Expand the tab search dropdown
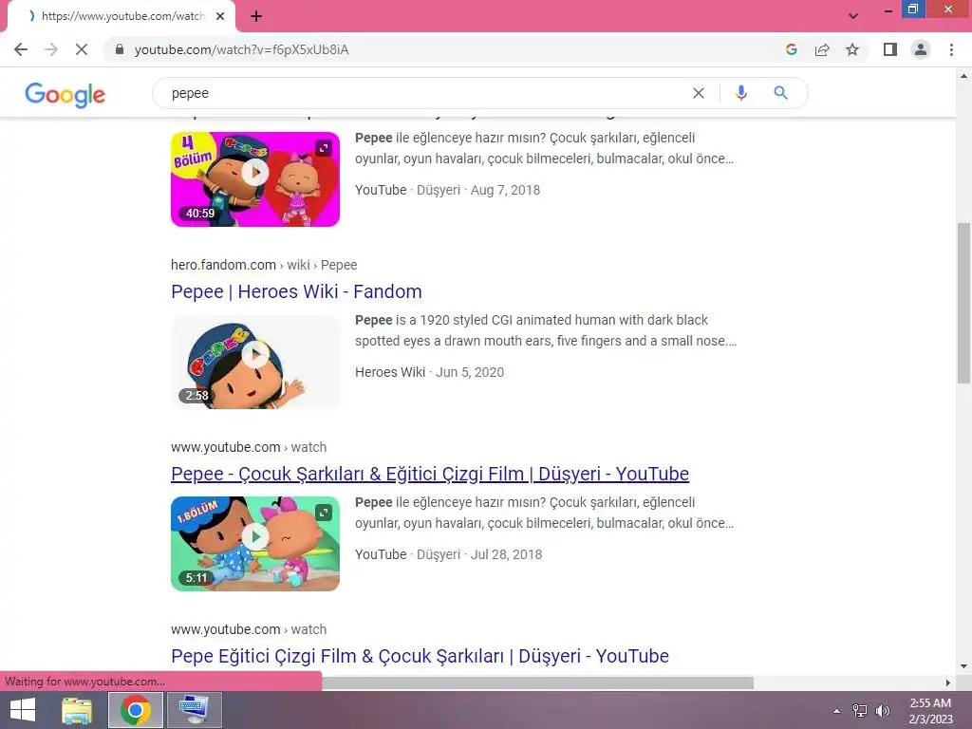 click(853, 16)
